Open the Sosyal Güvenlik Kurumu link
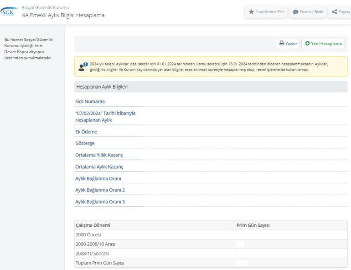351x270 pixels. (x=45, y=7)
